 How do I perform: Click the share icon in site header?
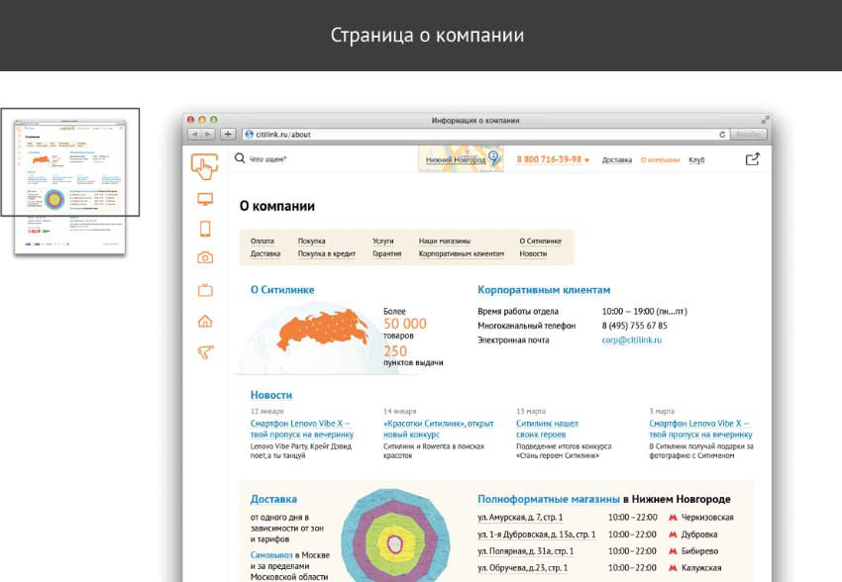point(752,159)
